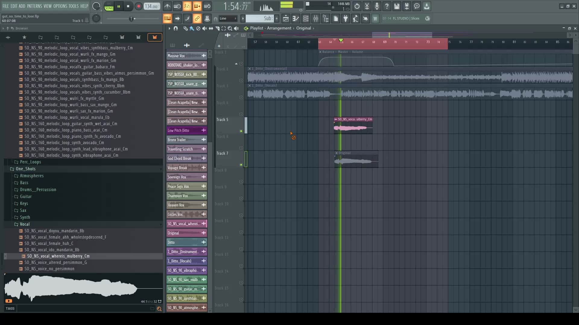Toggle playback on the waveform preview panel

[x=9, y=301]
